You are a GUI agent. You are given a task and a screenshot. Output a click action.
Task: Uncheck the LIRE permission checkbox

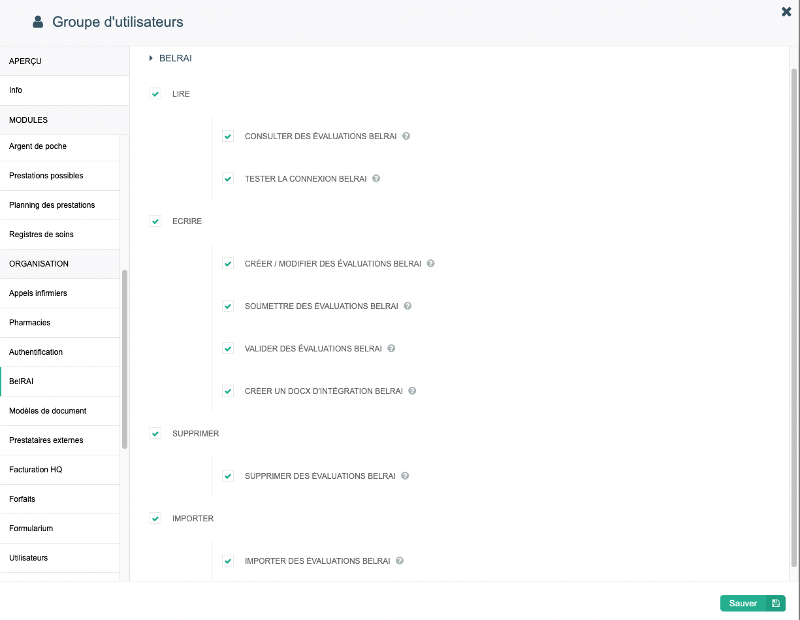coord(155,94)
